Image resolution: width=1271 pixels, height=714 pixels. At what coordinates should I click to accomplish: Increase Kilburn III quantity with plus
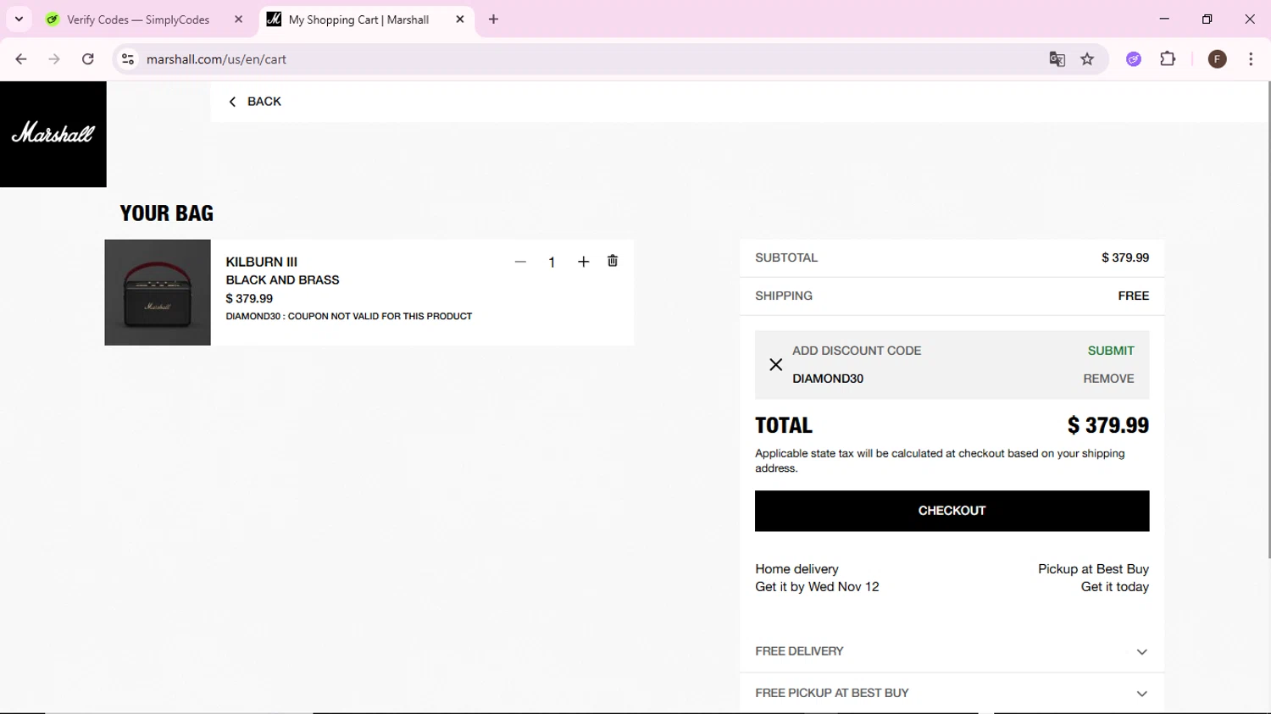tap(583, 262)
